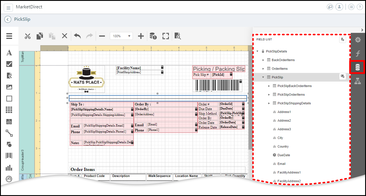This screenshot has height=196, width=366.
Task: Expand the PickSlipShippingDetails node
Action: (x=269, y=103)
